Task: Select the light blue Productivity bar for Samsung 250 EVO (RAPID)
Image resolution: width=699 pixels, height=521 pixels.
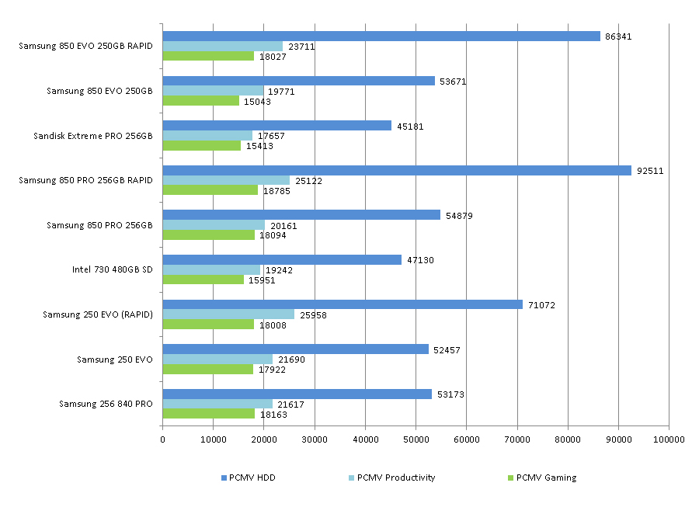Action: (x=228, y=314)
